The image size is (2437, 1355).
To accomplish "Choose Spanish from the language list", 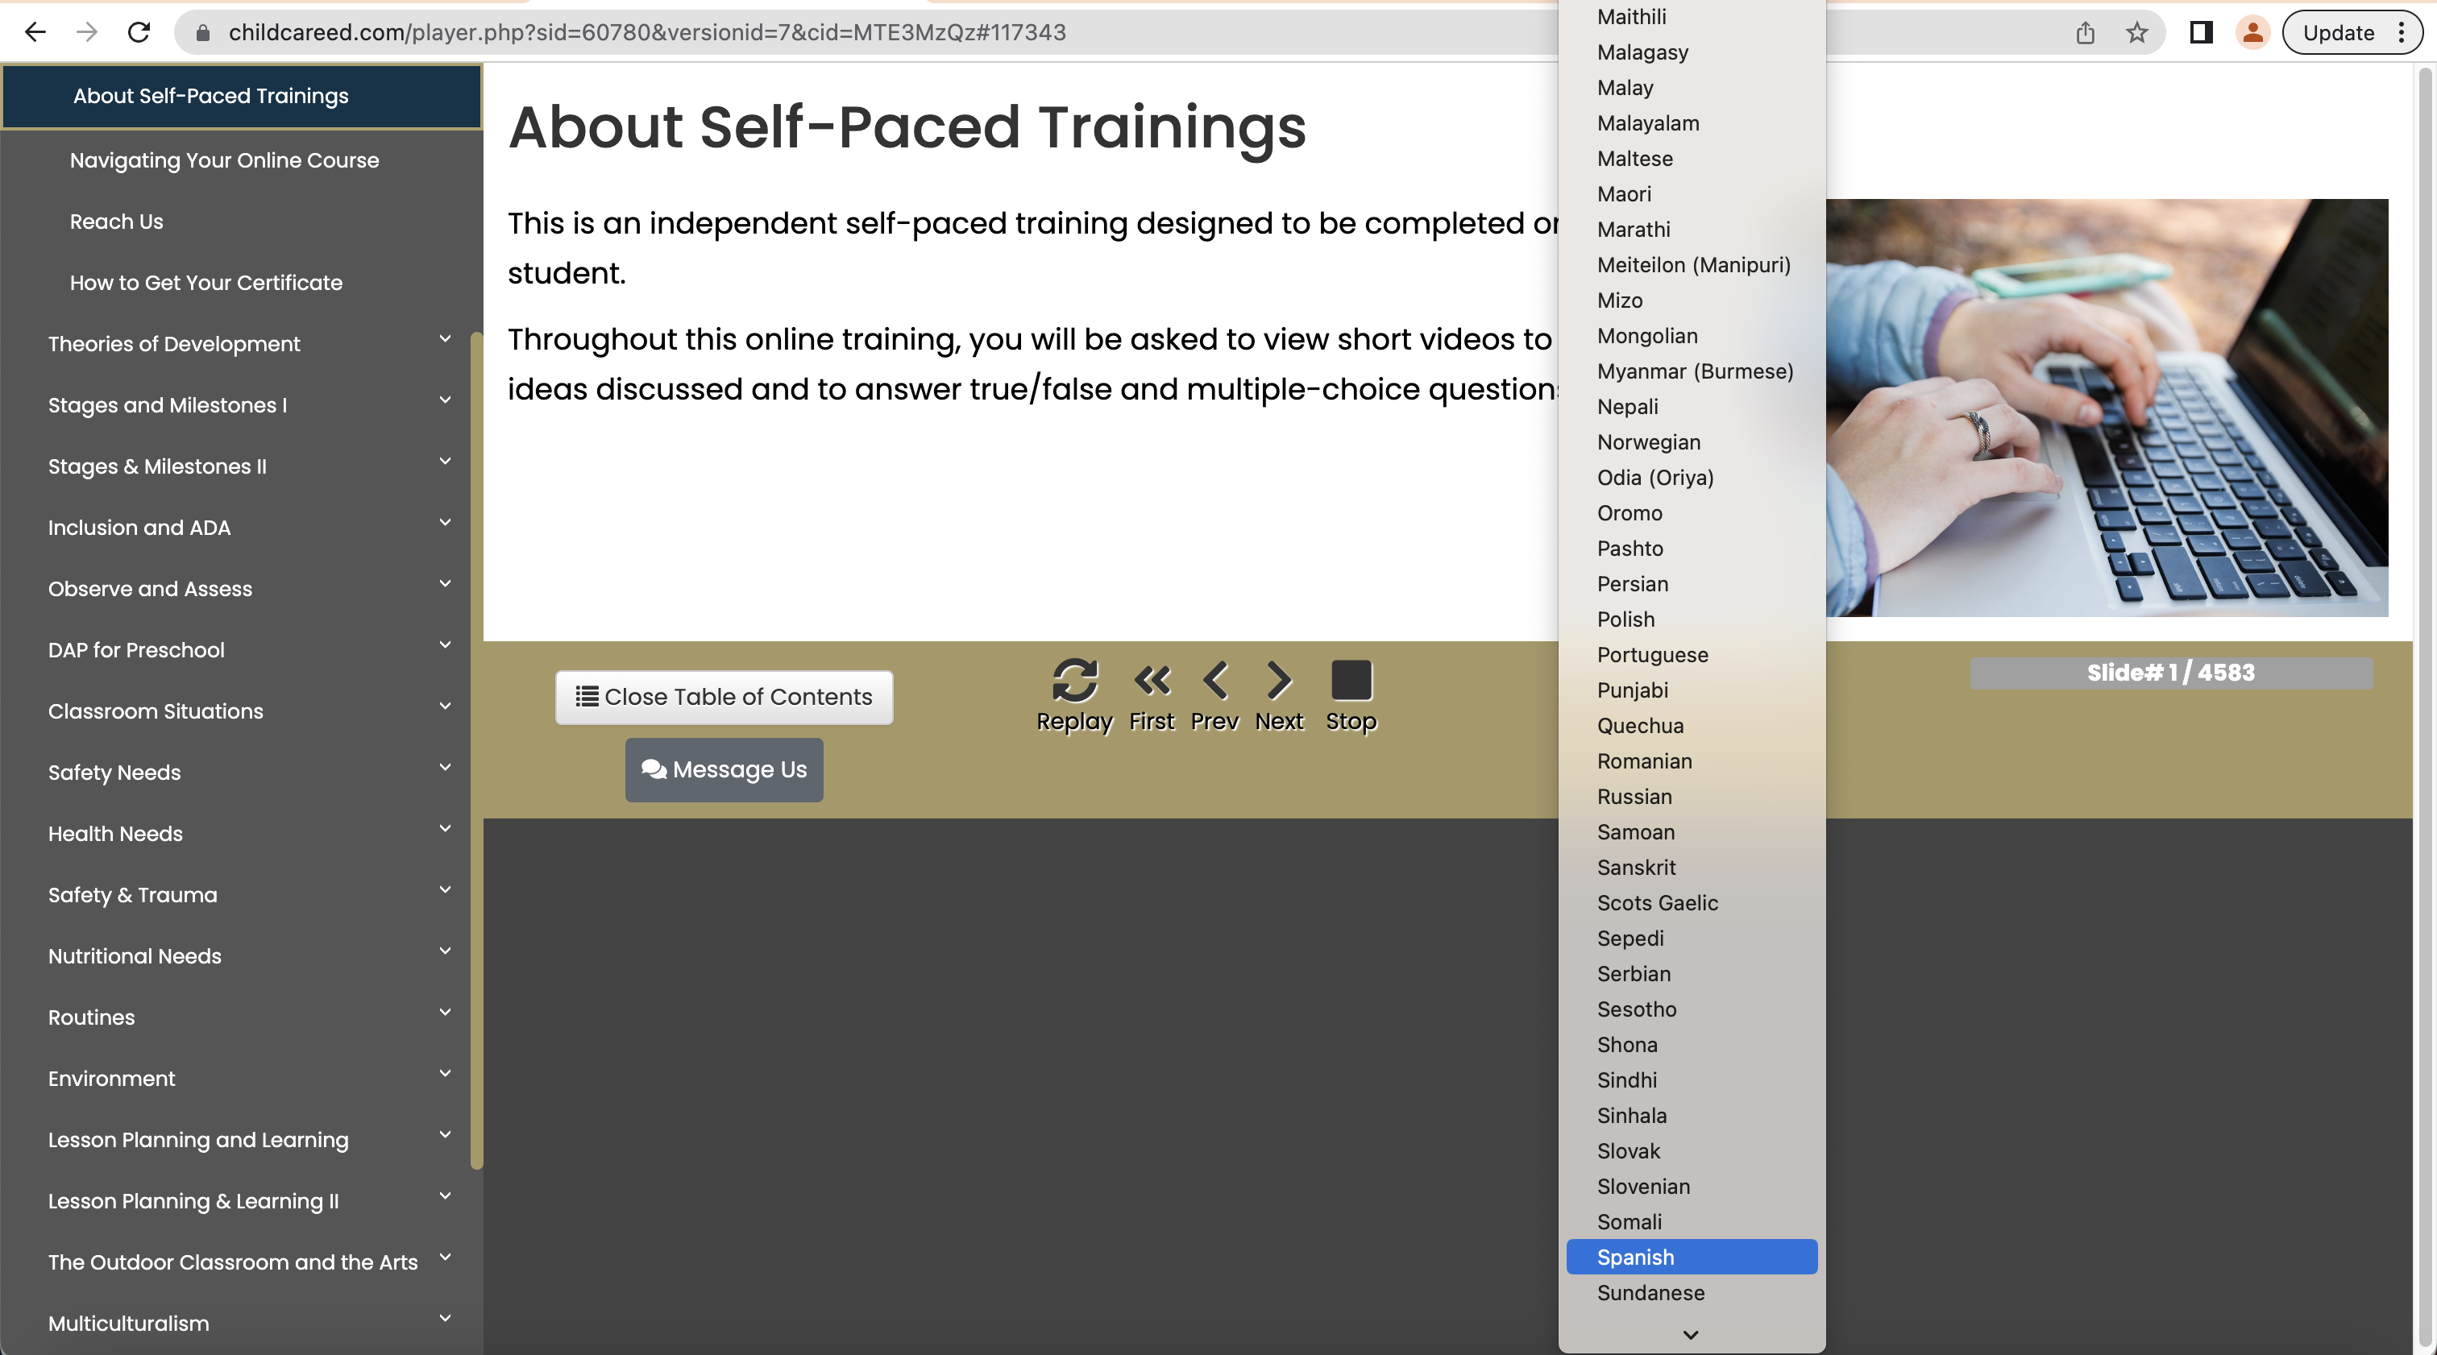I will 1690,1257.
